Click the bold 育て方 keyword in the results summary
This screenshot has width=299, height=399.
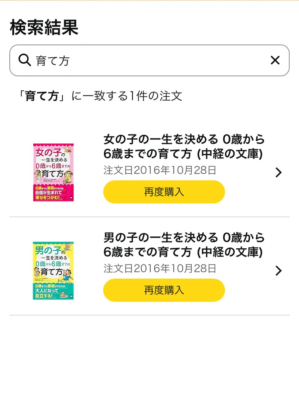click(42, 96)
